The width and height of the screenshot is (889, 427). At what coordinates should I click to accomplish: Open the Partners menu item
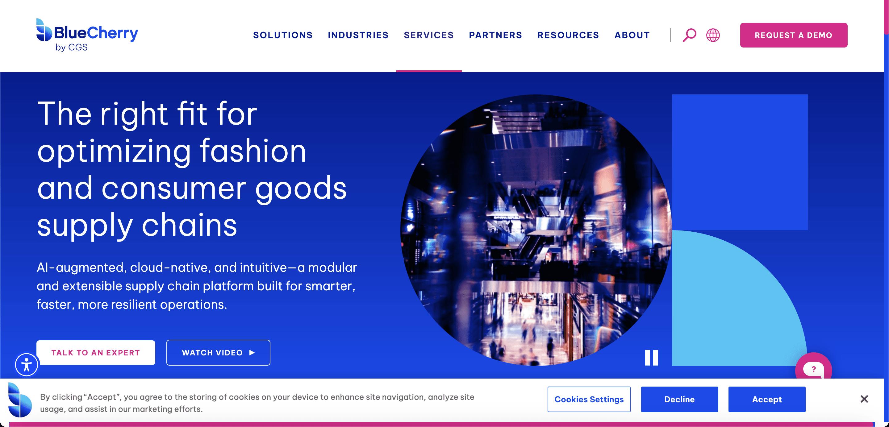tap(495, 35)
